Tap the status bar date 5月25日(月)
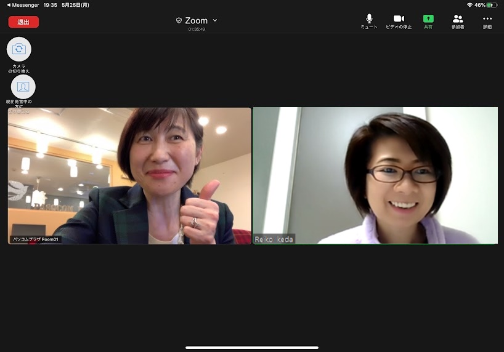 [x=76, y=5]
